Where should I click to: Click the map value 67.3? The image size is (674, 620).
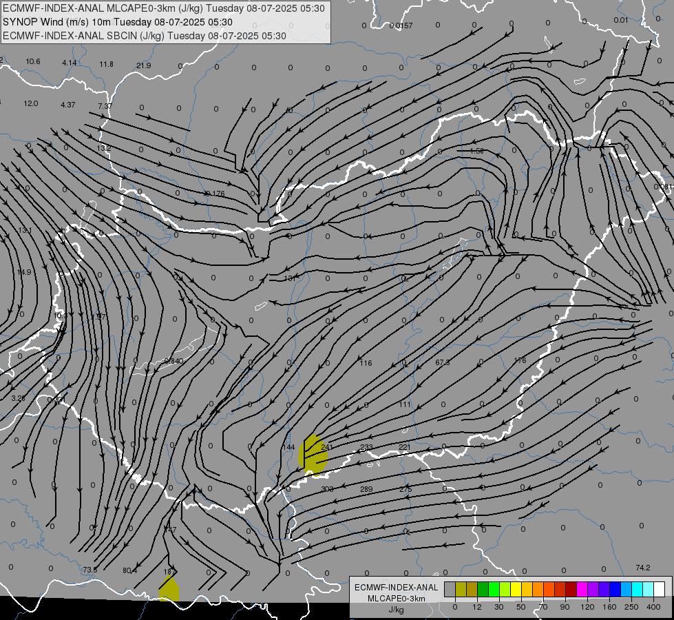coord(442,363)
